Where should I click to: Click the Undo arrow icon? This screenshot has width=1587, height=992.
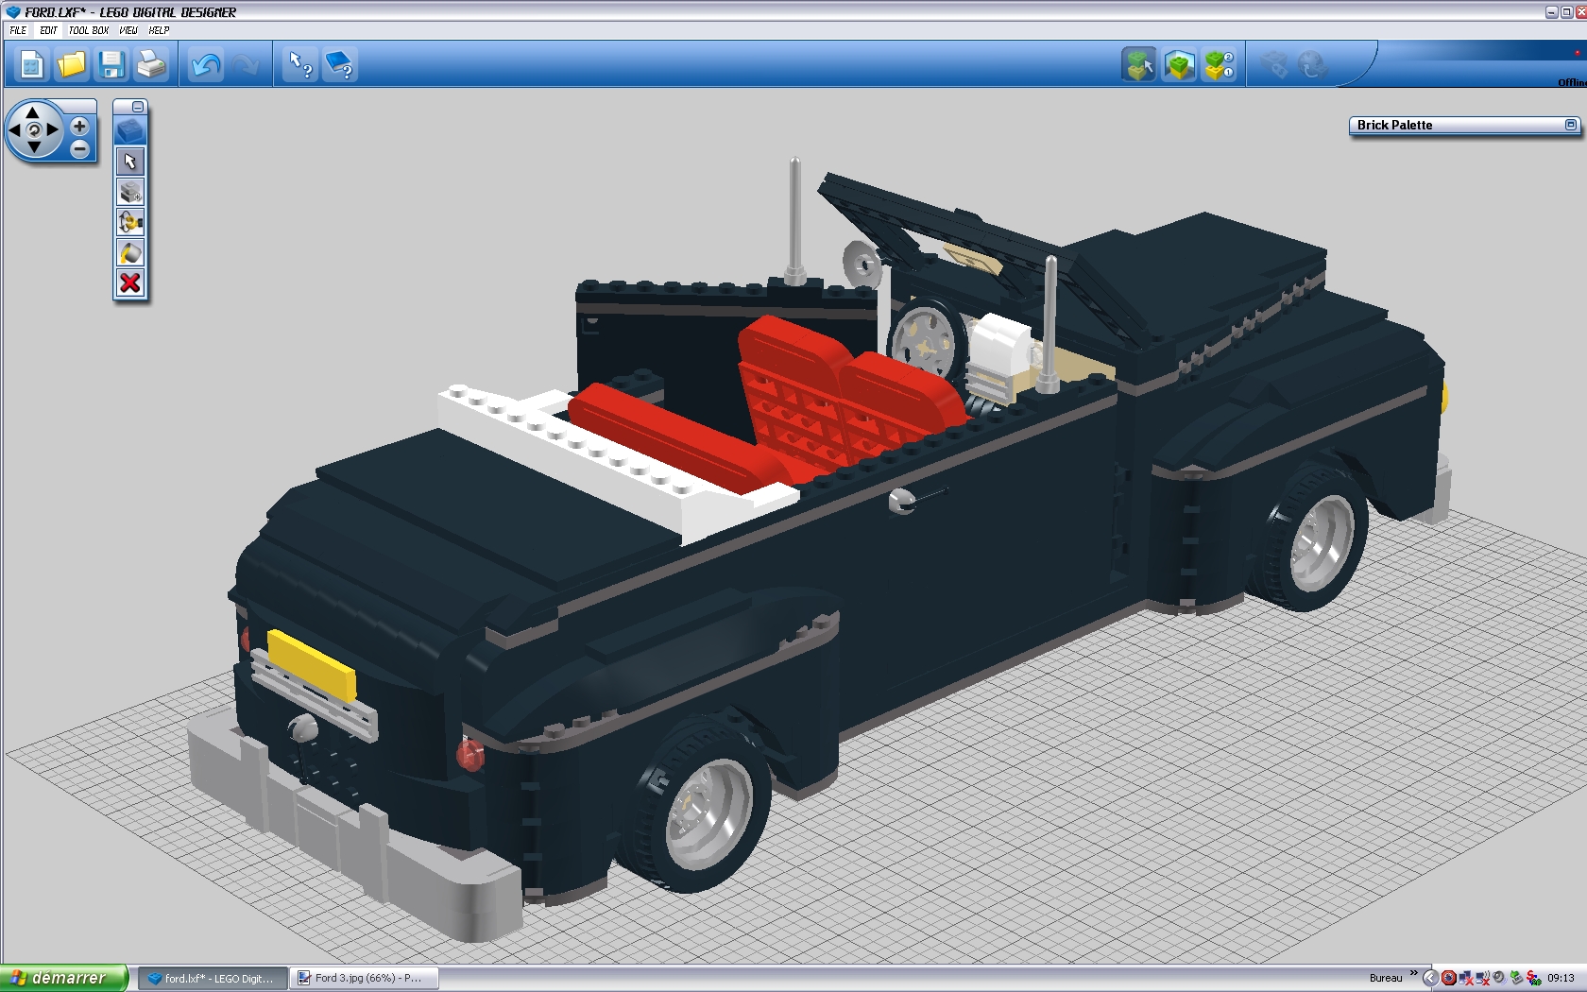205,64
